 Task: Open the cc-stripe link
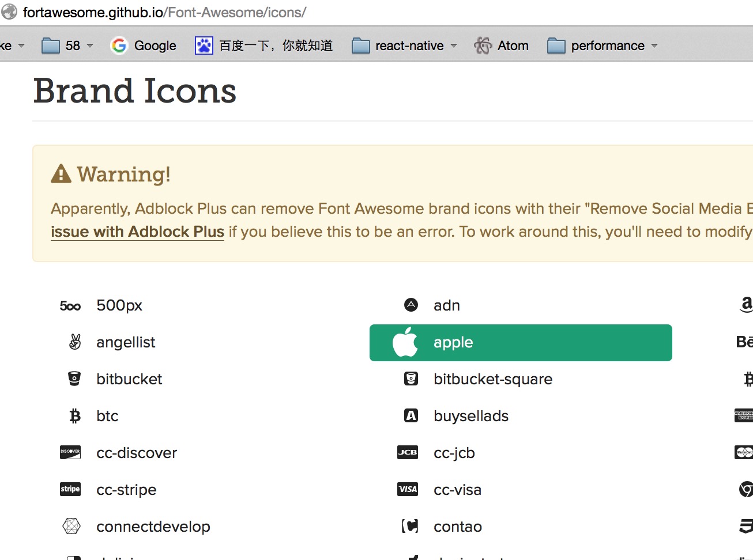(126, 490)
